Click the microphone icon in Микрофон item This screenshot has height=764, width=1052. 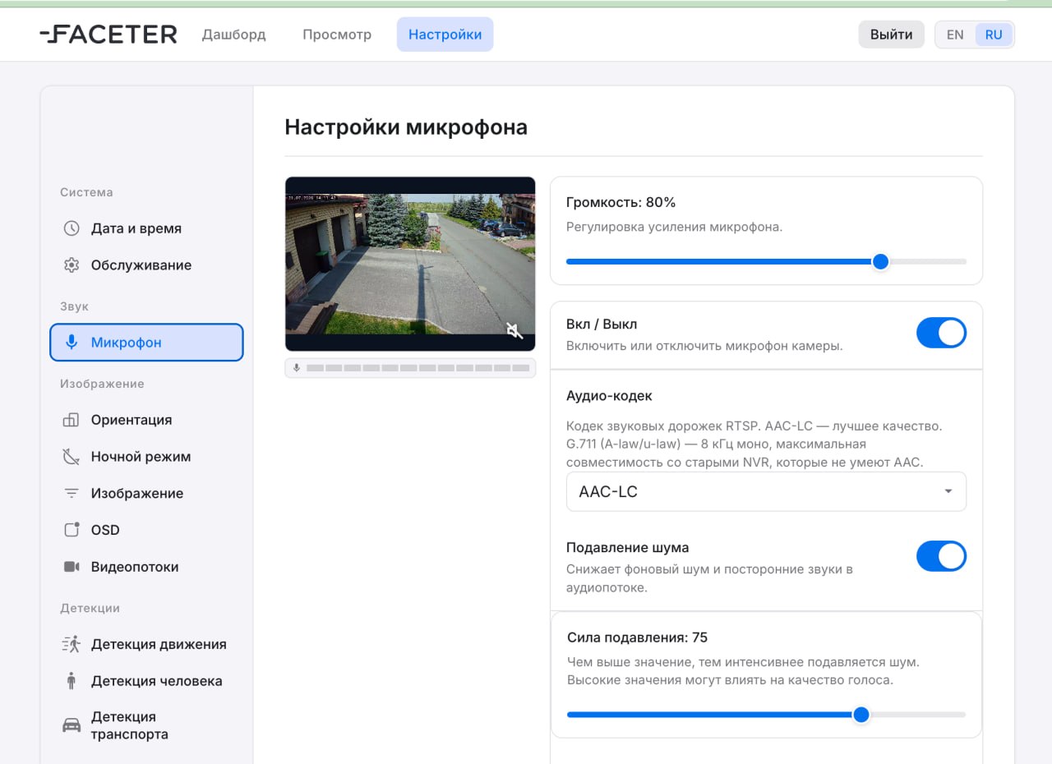[x=72, y=343]
